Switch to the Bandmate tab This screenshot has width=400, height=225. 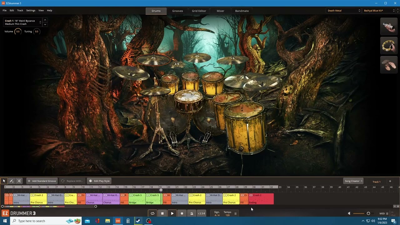[242, 11]
